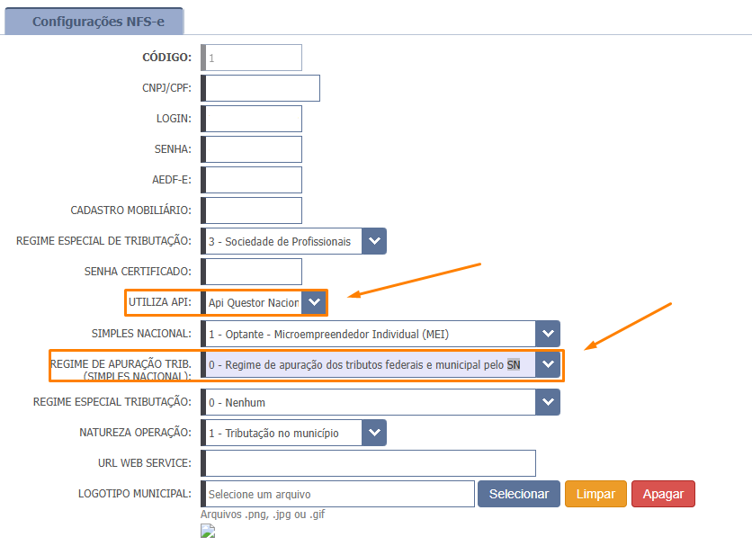Click the broken logo image thumbnail
752x555 pixels.
208,532
